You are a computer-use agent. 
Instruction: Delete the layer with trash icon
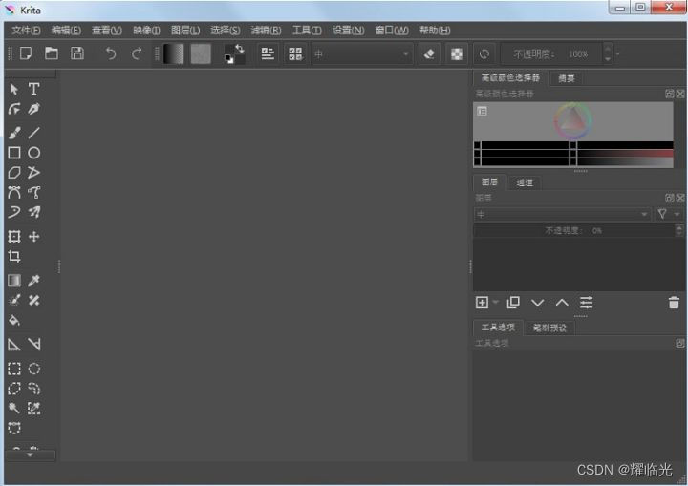(674, 303)
